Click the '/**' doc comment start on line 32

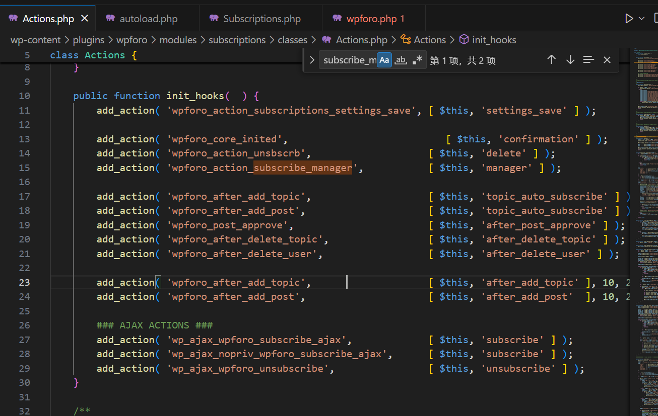click(82, 411)
